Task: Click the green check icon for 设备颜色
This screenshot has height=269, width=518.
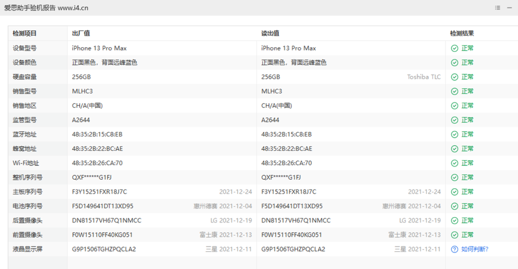Action: (455, 62)
